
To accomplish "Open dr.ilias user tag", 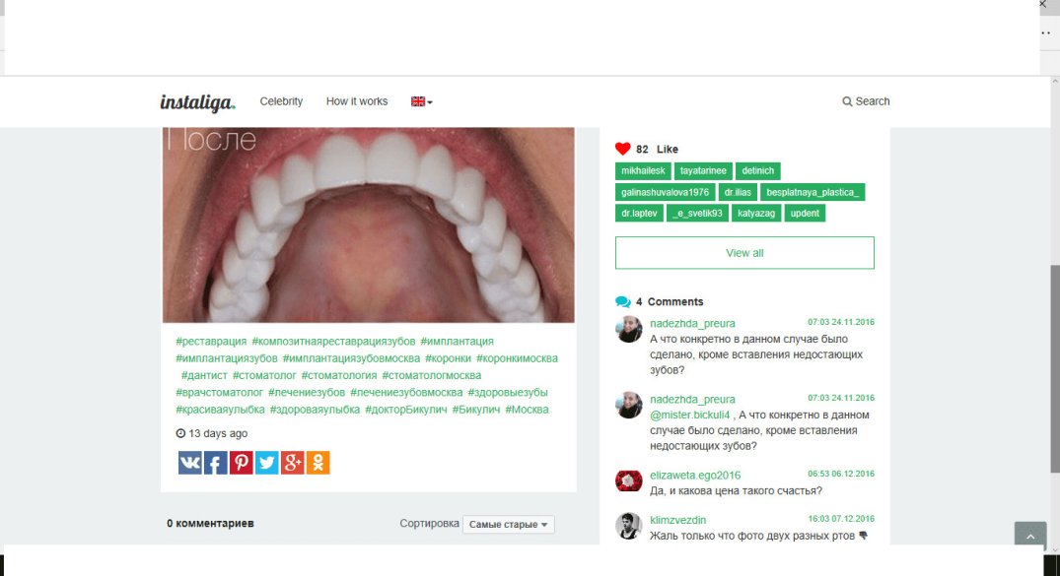I will (738, 192).
